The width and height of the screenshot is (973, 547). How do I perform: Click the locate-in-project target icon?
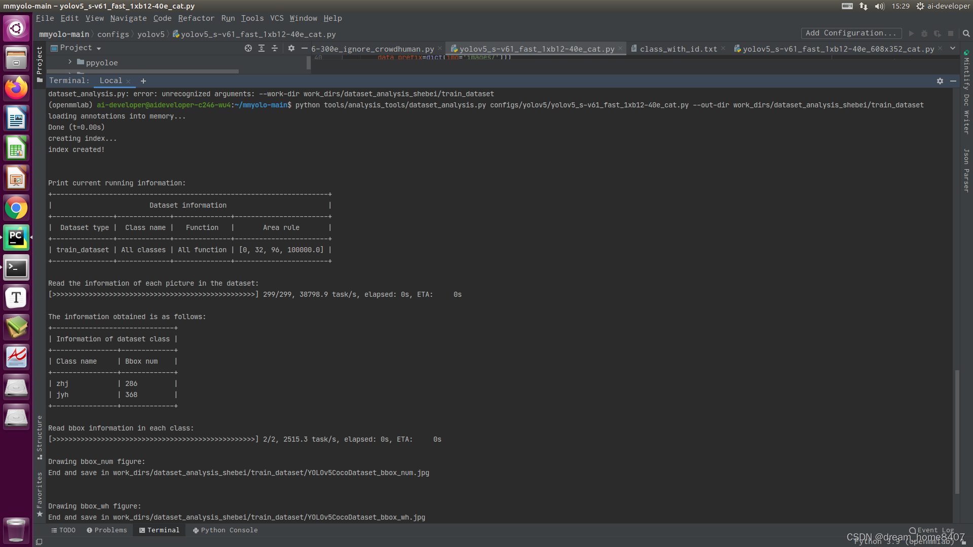pos(248,48)
